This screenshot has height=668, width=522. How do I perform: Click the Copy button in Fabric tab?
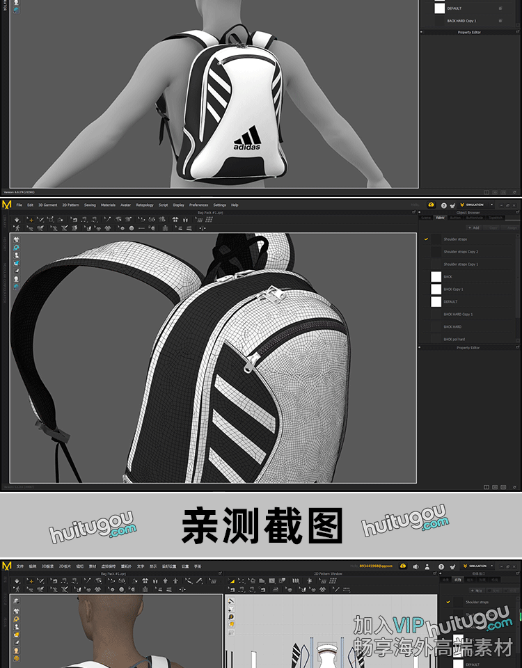(493, 228)
